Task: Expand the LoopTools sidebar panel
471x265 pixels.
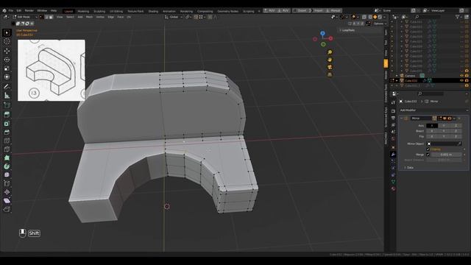Action: pos(347,30)
